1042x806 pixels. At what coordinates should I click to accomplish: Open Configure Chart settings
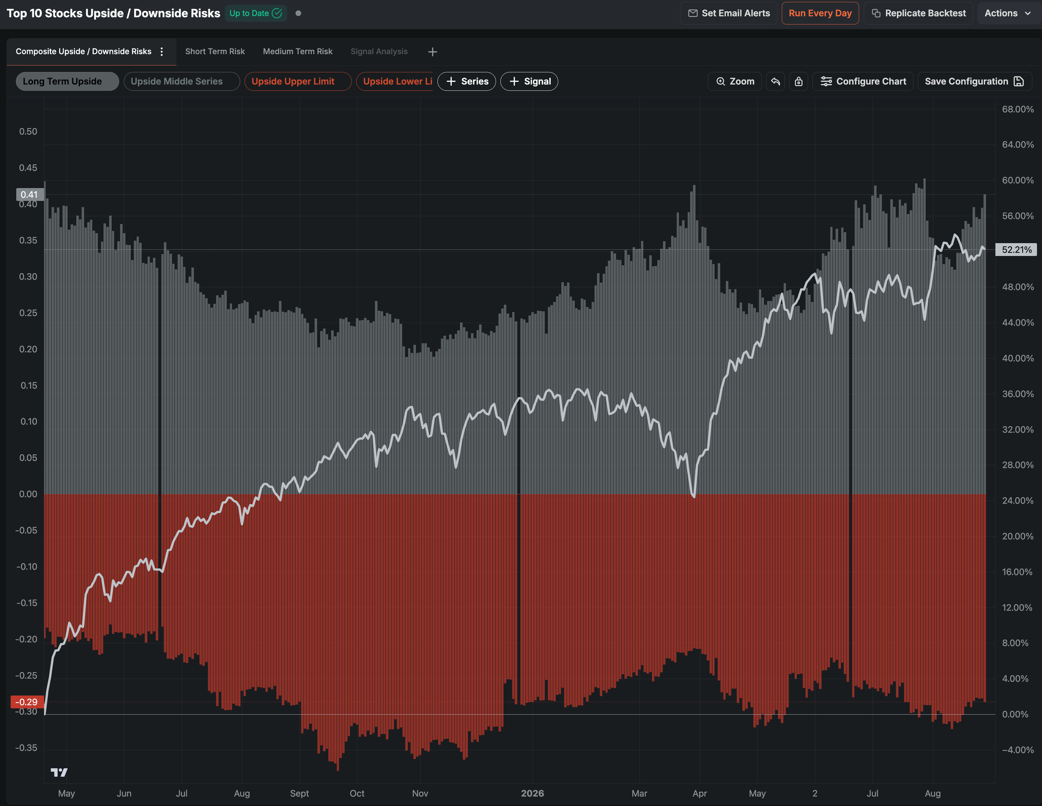(x=863, y=82)
